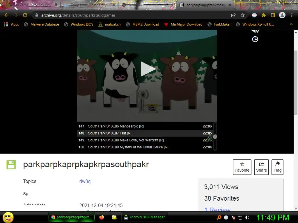Open the striped flag extension icon
The height and width of the screenshot is (223, 298).
[x=254, y=15]
